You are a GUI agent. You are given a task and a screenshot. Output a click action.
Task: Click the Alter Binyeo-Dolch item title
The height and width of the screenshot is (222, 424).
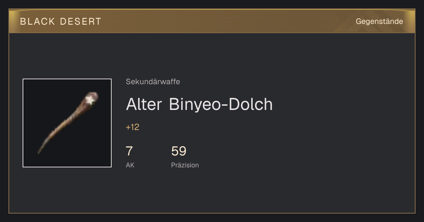(199, 104)
